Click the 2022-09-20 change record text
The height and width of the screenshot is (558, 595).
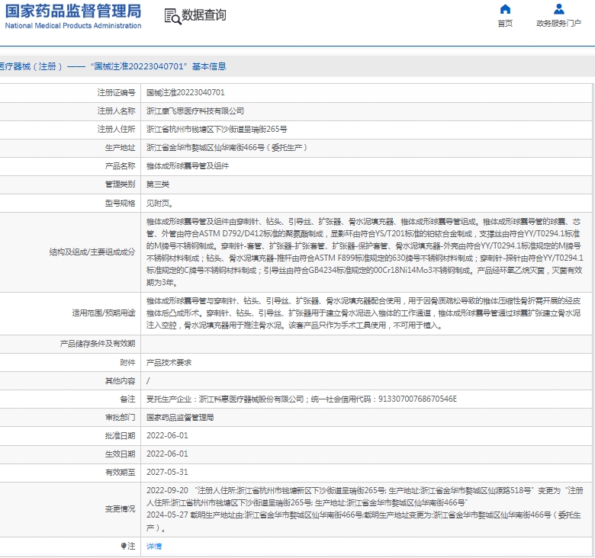click(x=365, y=496)
